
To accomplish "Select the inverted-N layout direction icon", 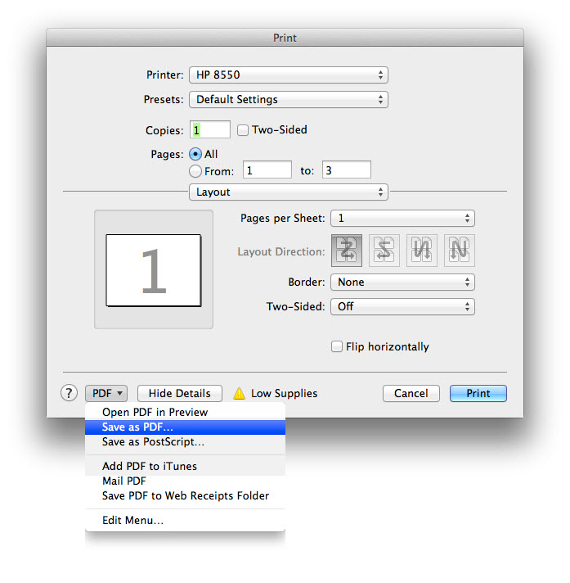I will tap(421, 251).
